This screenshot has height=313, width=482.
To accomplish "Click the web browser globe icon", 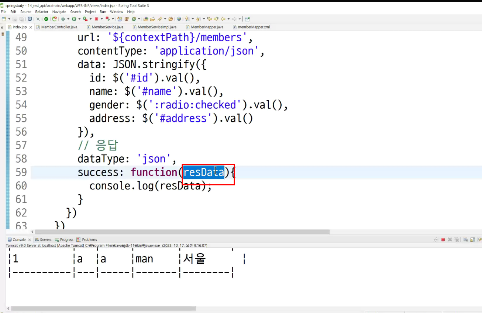I will coord(179,19).
